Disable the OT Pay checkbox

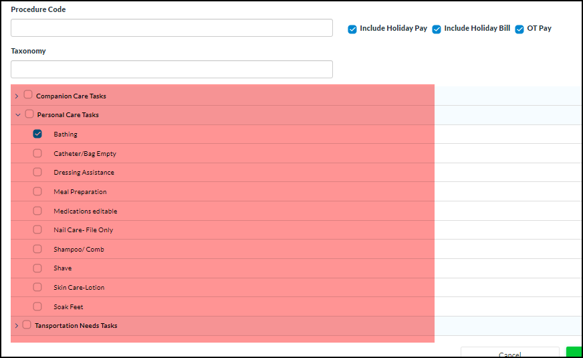[519, 29]
